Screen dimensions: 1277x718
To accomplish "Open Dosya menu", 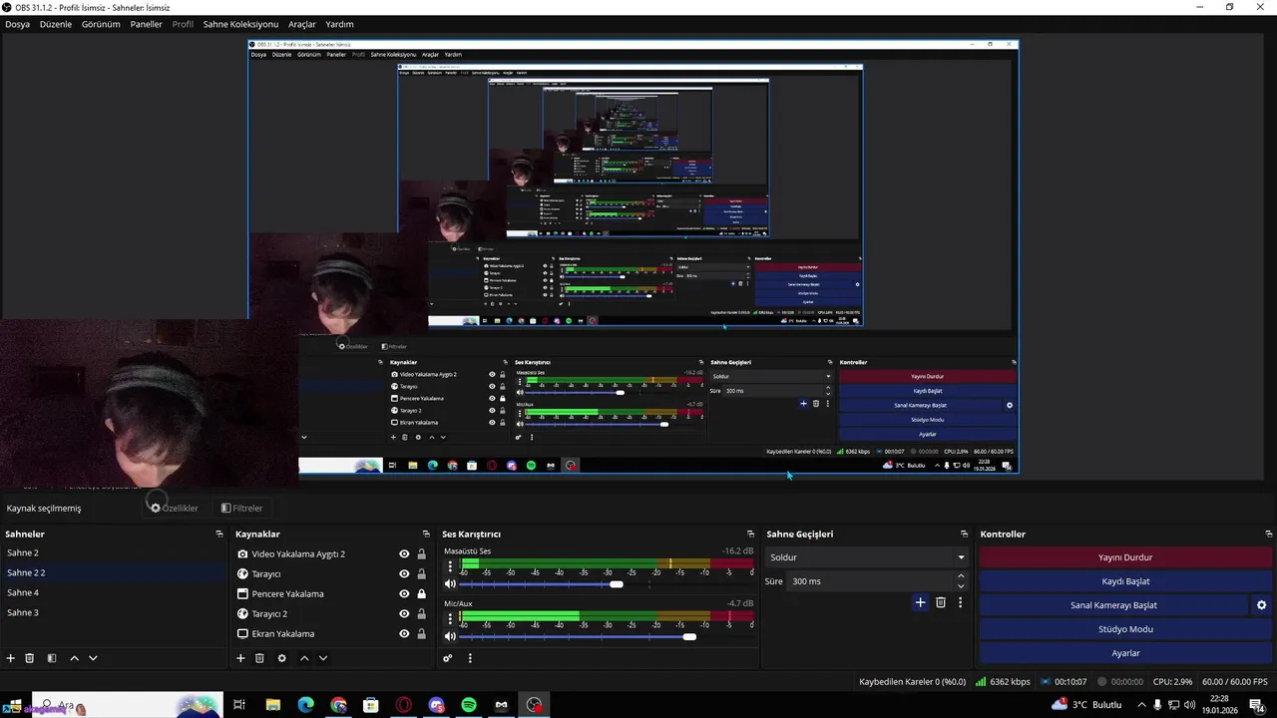I will 17,24.
